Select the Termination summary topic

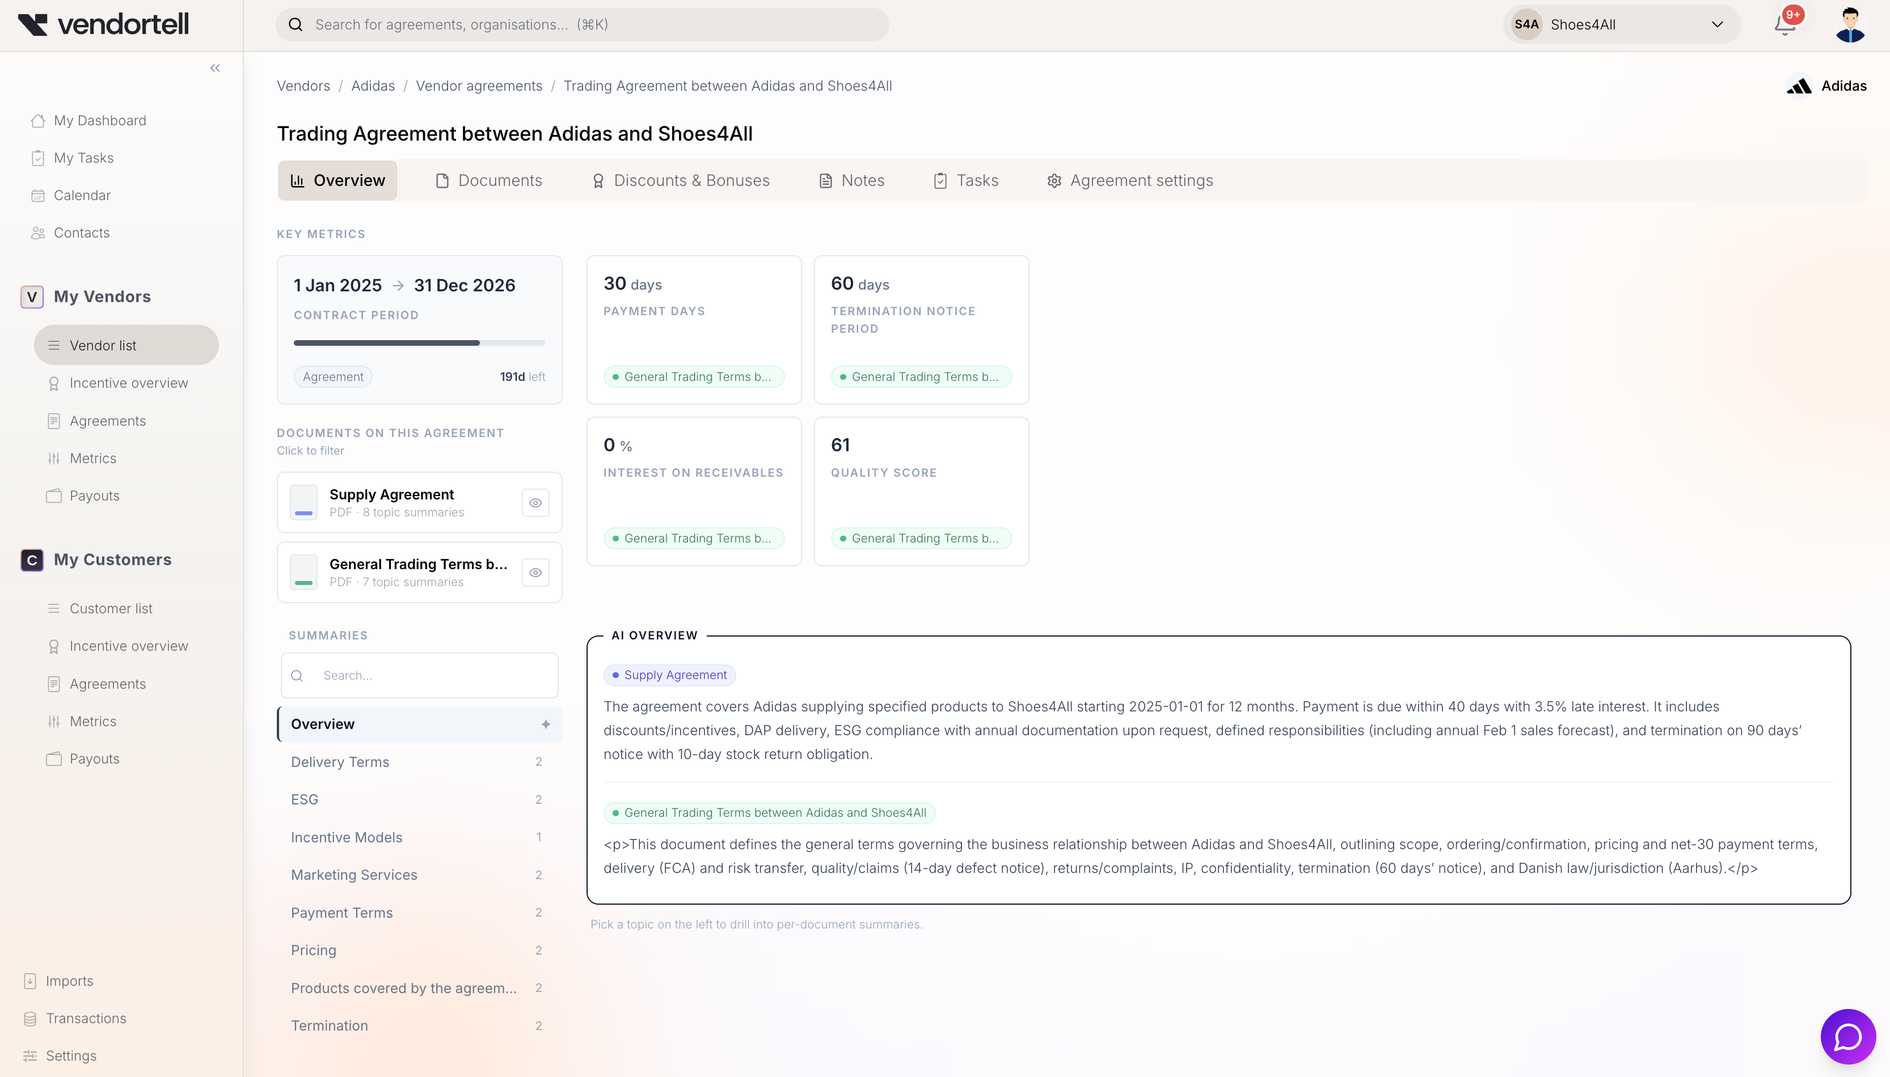420,1026
